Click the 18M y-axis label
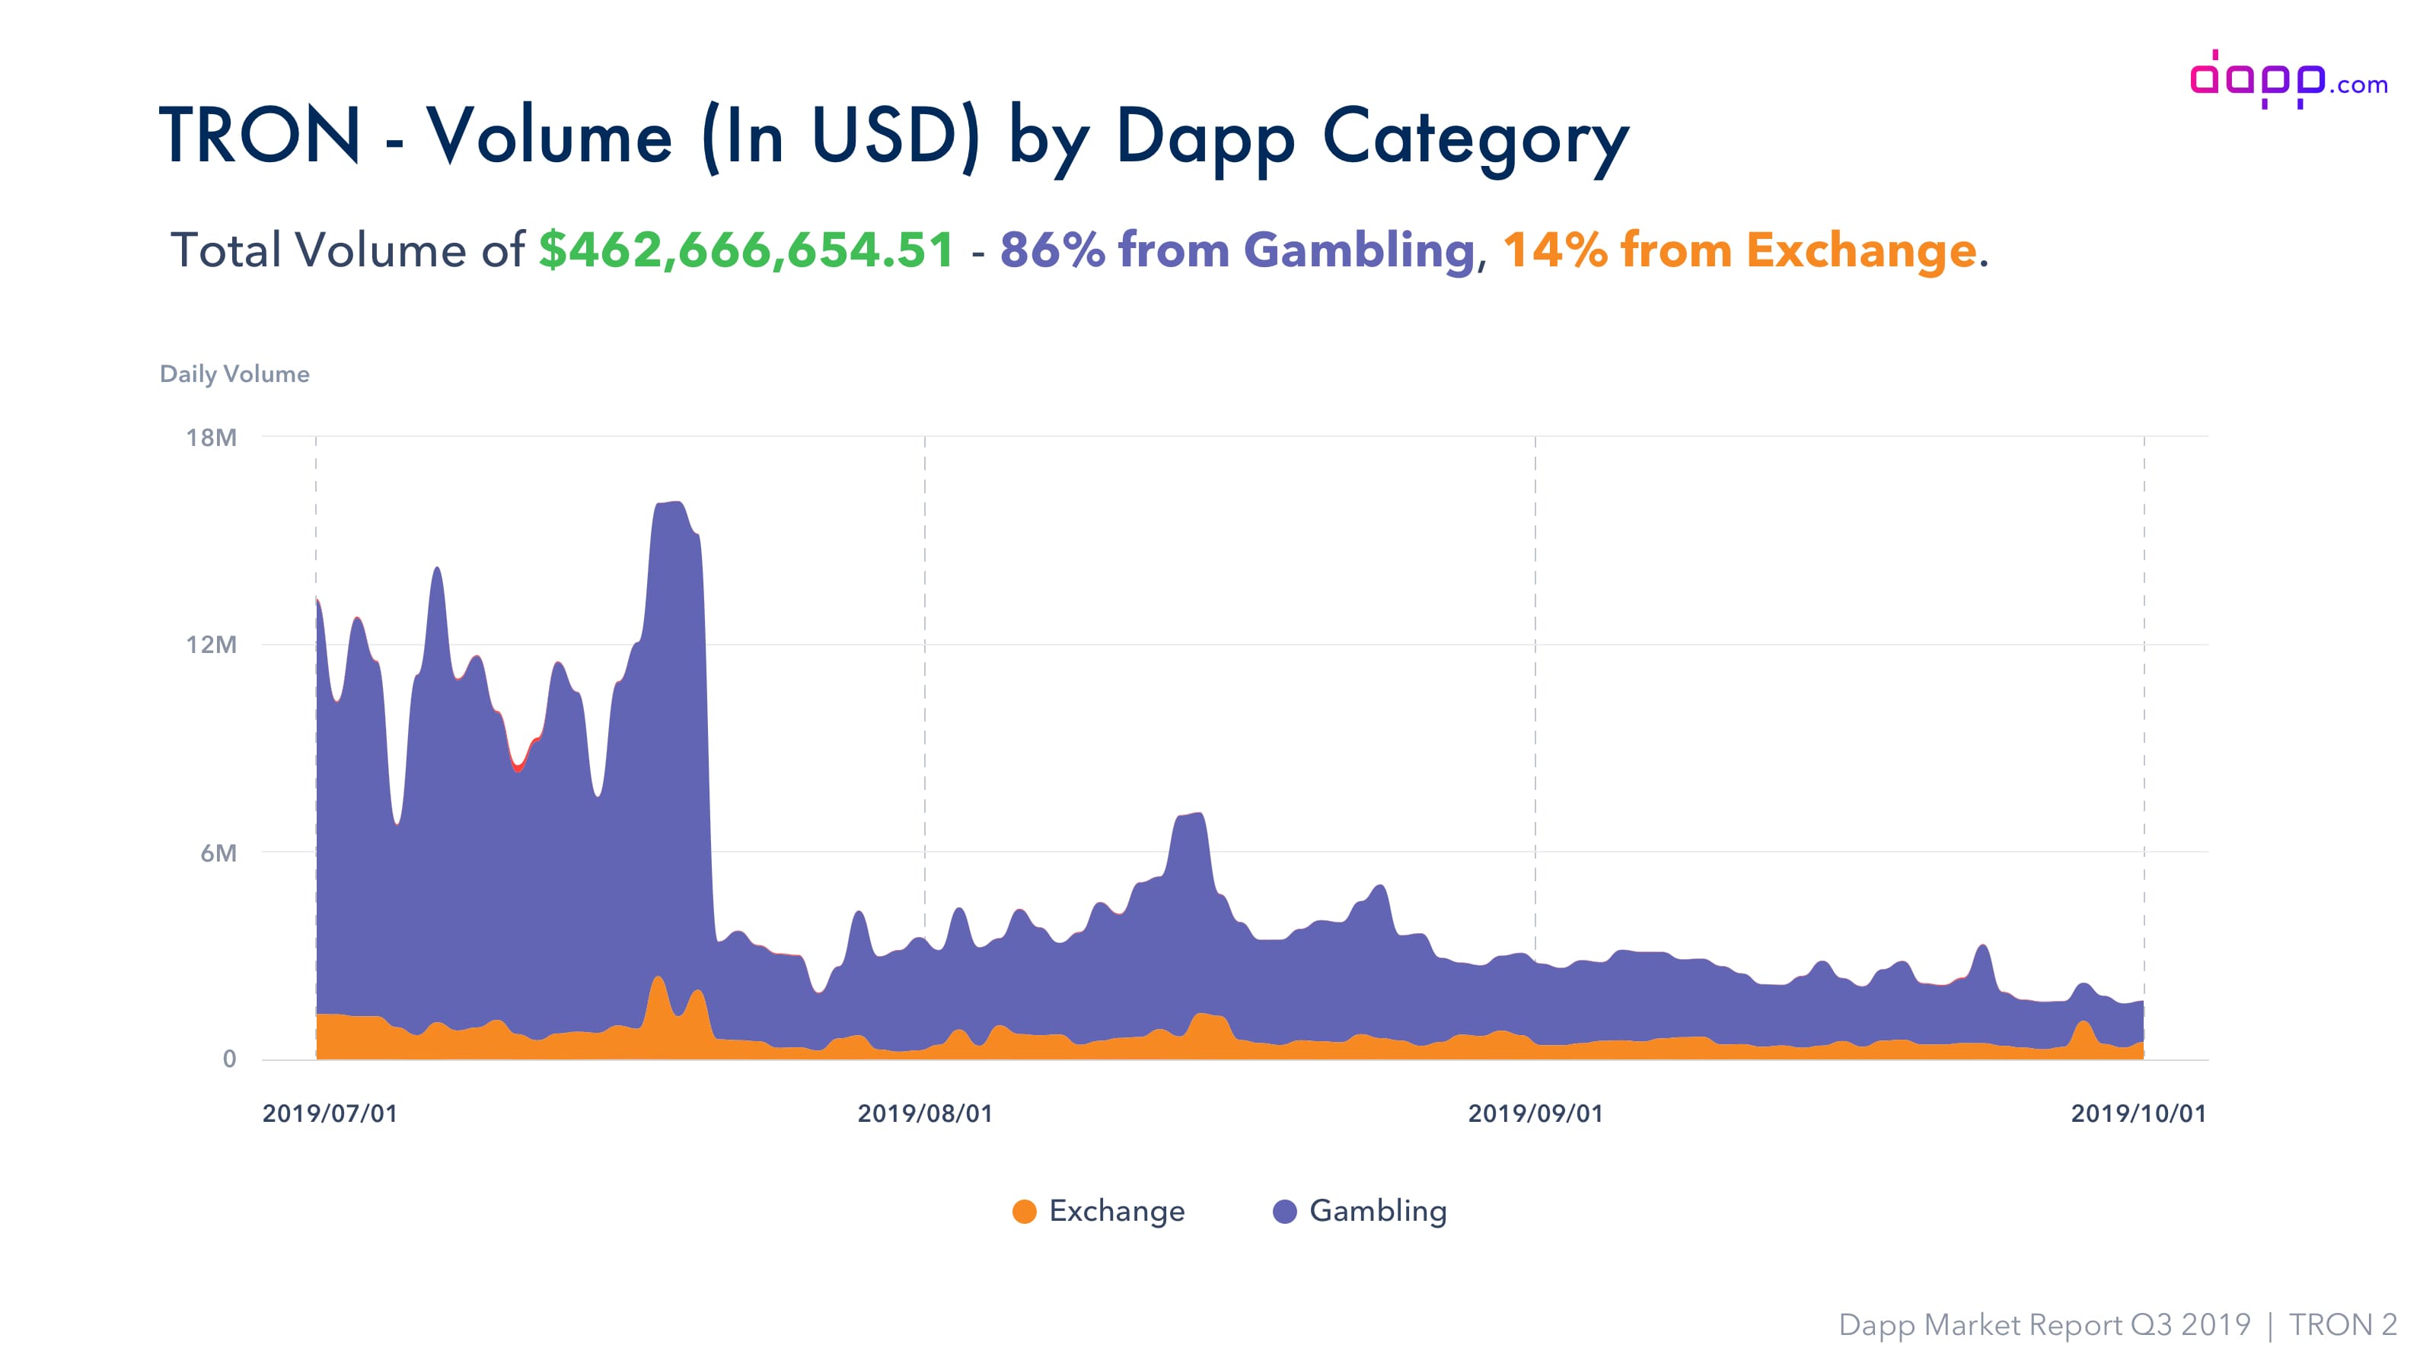 pos(211,438)
